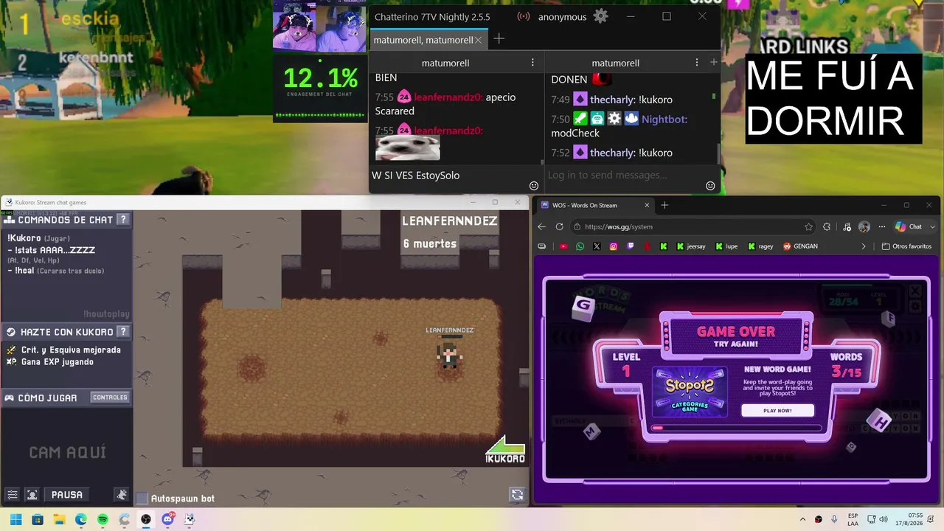Screen dimensions: 944x531
Task: Open the ragey bookmark
Action: (760, 246)
